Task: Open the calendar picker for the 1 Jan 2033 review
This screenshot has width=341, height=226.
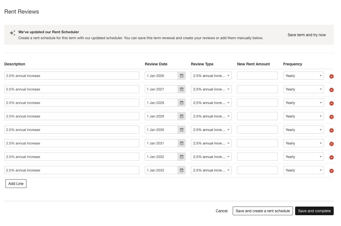Action: pos(182,170)
